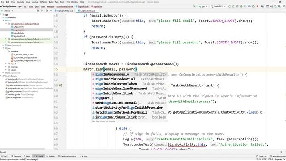Choose signInWithCredential suggestion
This screenshot has height=161, width=286.
[x=129, y=79]
